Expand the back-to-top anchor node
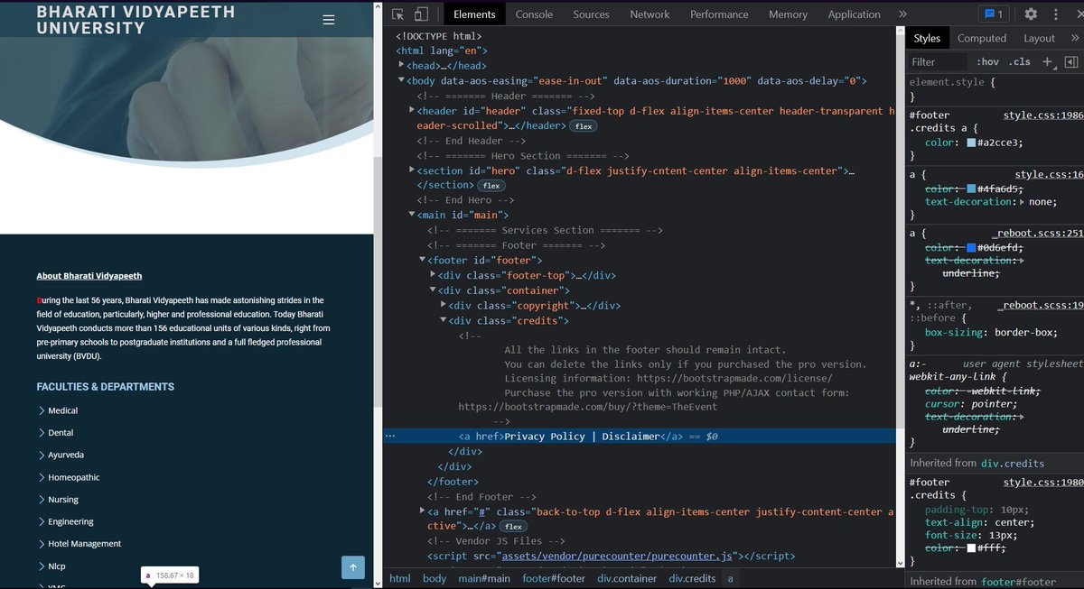 422,511
